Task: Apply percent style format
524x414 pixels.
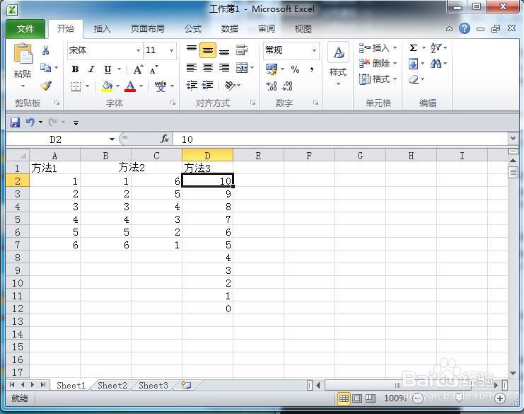Action: (295, 69)
